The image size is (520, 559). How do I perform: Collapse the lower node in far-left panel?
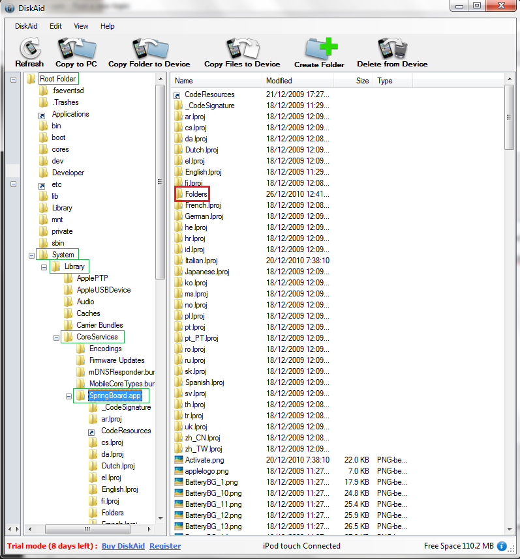pos(13,184)
